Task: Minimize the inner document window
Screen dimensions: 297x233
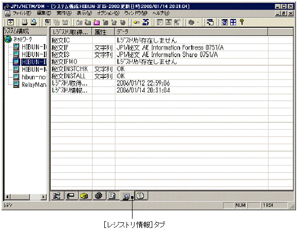Action: coord(277,14)
